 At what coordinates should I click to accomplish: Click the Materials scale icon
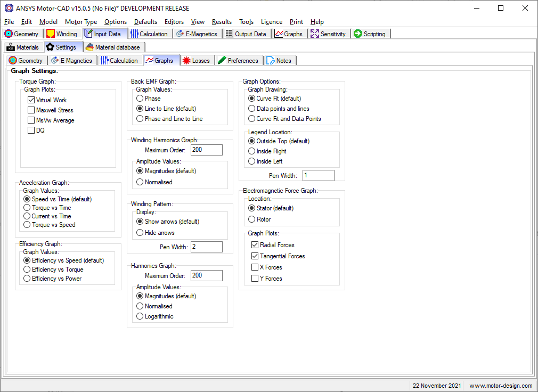click(x=11, y=47)
